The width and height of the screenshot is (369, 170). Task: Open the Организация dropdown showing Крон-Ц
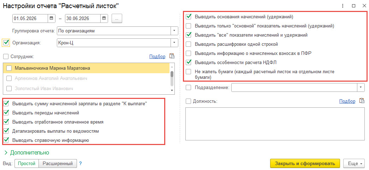(x=174, y=43)
